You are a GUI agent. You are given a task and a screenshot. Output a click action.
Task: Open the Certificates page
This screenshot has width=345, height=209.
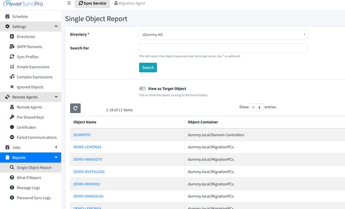[26, 127]
